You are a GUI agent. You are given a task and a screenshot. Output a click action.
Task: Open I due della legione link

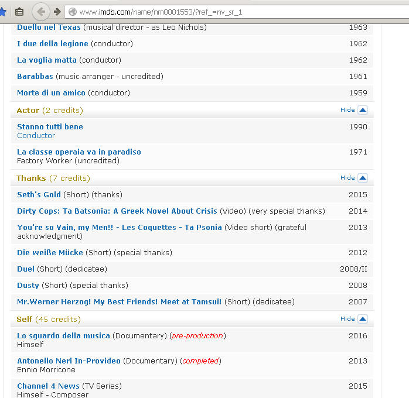(x=53, y=43)
